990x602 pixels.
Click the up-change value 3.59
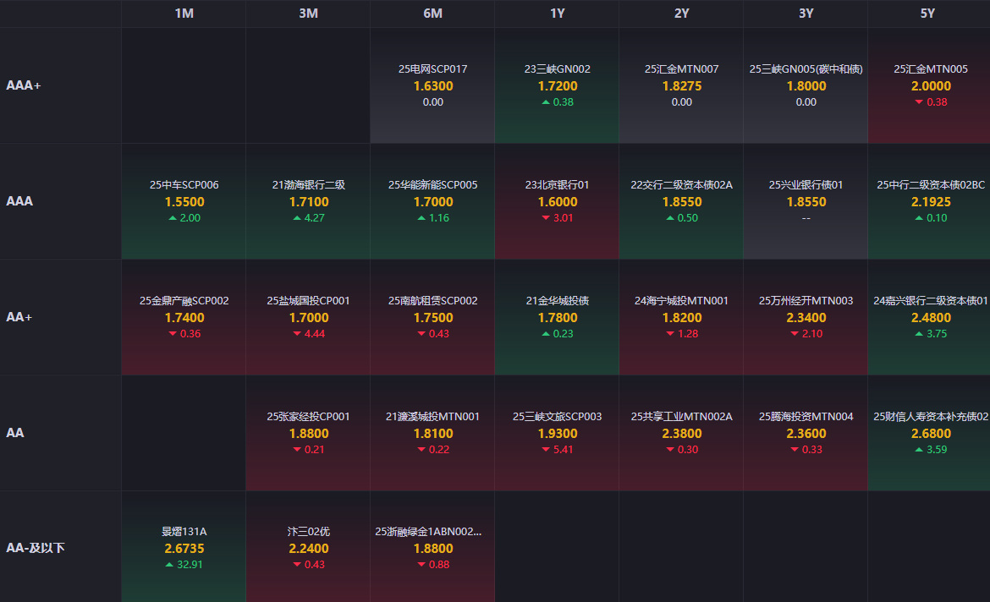coord(937,450)
